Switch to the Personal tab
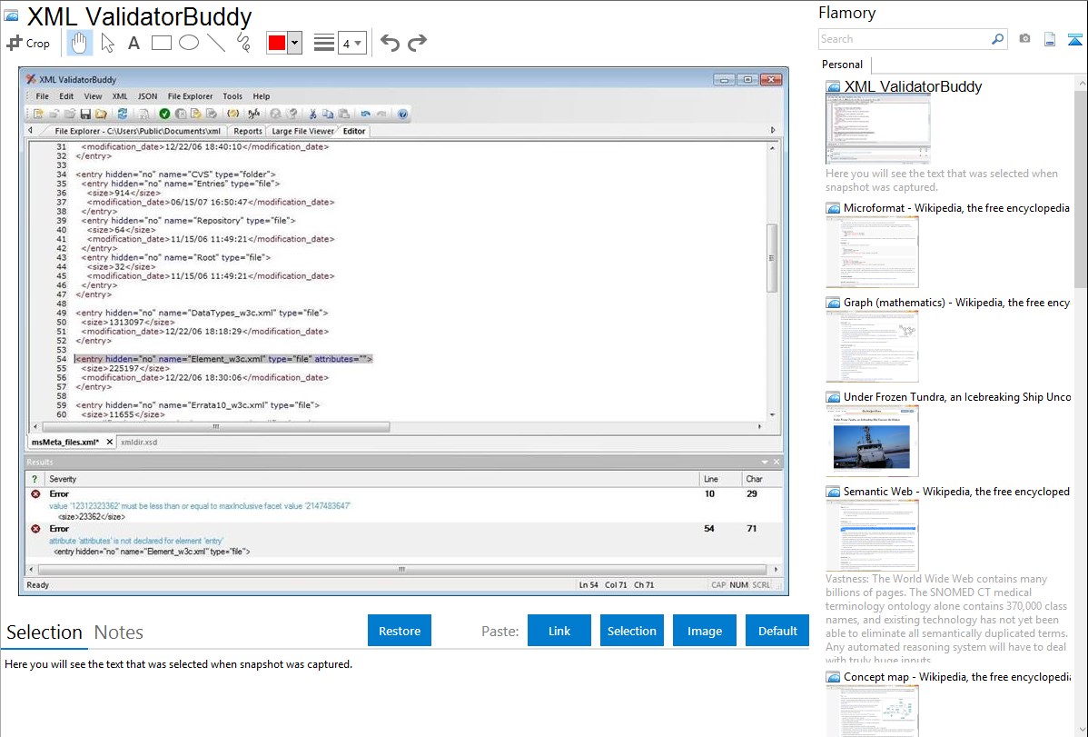 (x=843, y=65)
